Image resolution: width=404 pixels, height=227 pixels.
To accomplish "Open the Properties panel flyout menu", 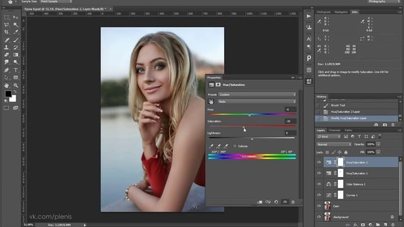I will [300, 78].
